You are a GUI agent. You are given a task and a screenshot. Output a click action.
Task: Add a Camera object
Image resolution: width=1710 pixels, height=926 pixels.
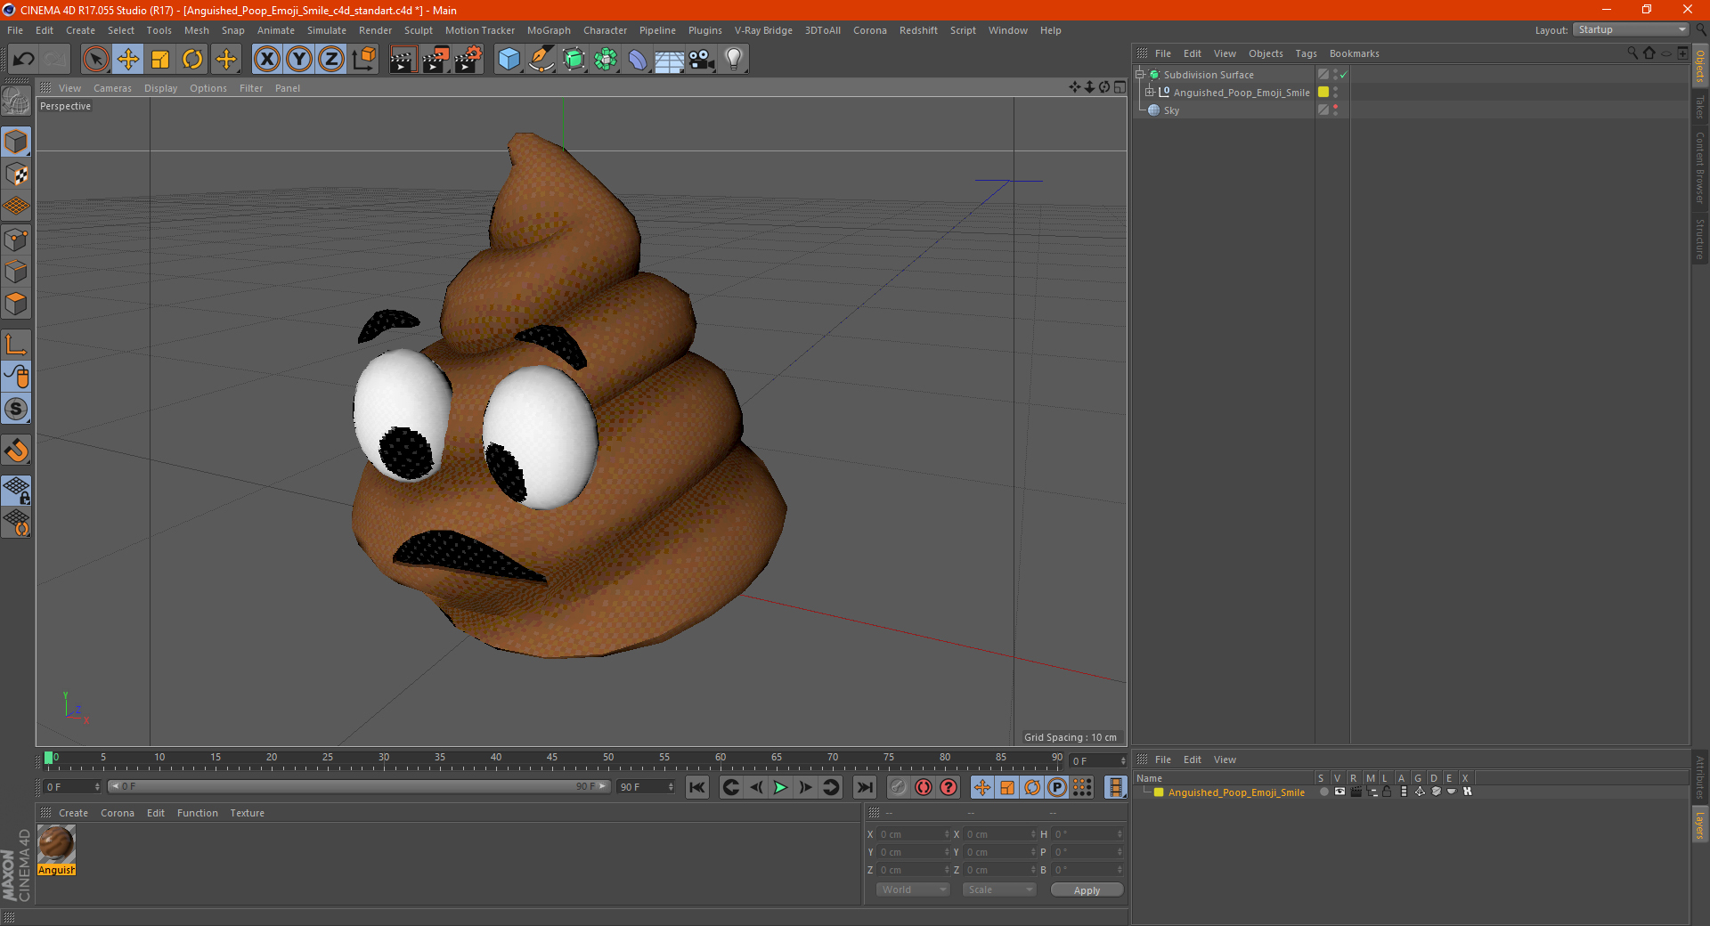click(702, 60)
